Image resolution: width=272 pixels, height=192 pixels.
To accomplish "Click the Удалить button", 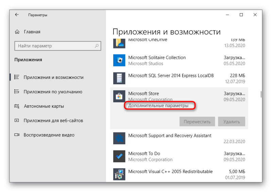I will coord(232,122).
